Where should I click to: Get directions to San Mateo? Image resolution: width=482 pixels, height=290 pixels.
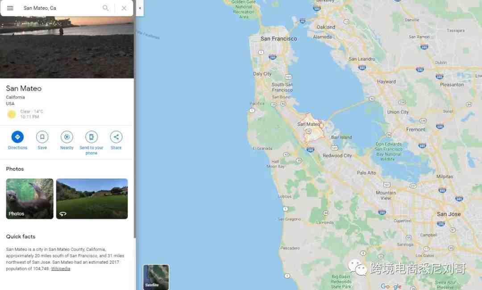[x=17, y=137]
